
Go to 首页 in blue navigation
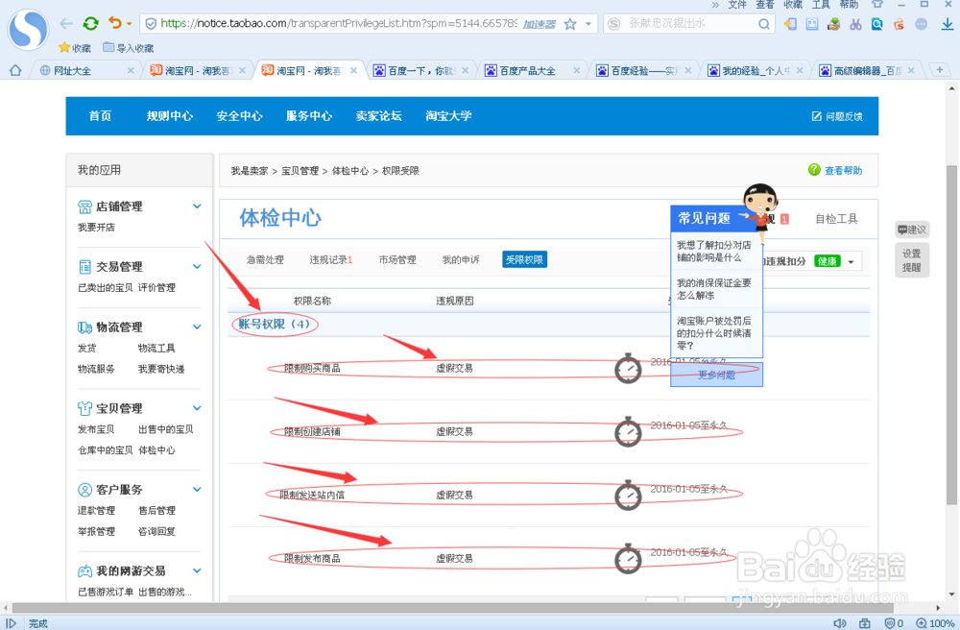click(101, 115)
